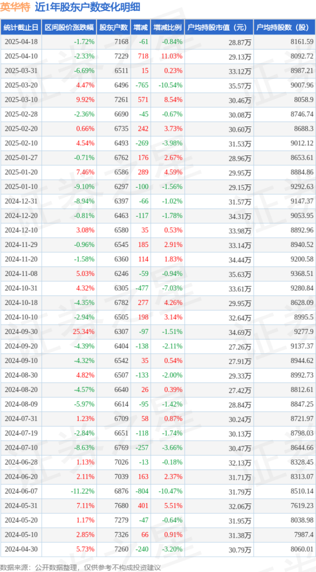Click the change ratio -10.47%
The width and height of the screenshot is (316, 572).
coord(171,492)
